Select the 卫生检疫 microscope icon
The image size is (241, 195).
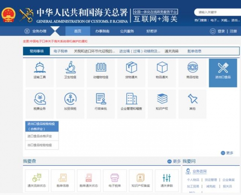point(70,68)
